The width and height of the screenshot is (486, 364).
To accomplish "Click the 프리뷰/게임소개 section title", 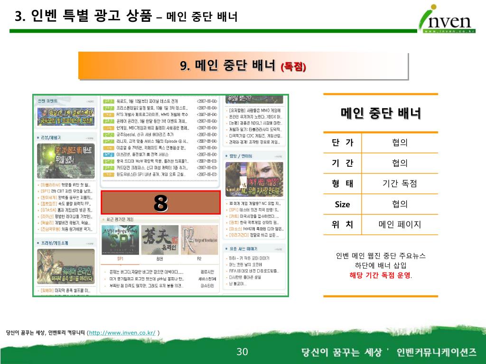I will coord(54,243).
